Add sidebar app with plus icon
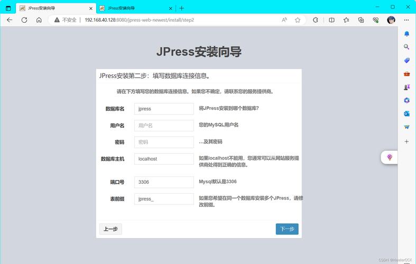Image resolution: width=416 pixels, height=264 pixels. point(406,142)
